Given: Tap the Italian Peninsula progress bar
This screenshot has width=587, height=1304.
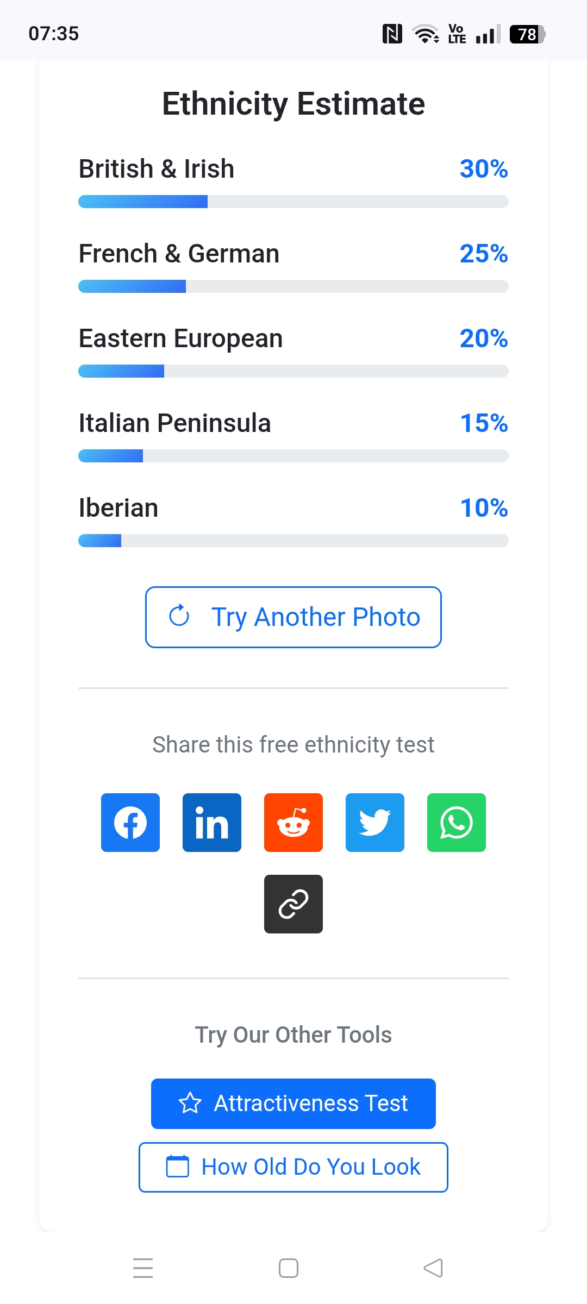Looking at the screenshot, I should pyautogui.click(x=293, y=456).
